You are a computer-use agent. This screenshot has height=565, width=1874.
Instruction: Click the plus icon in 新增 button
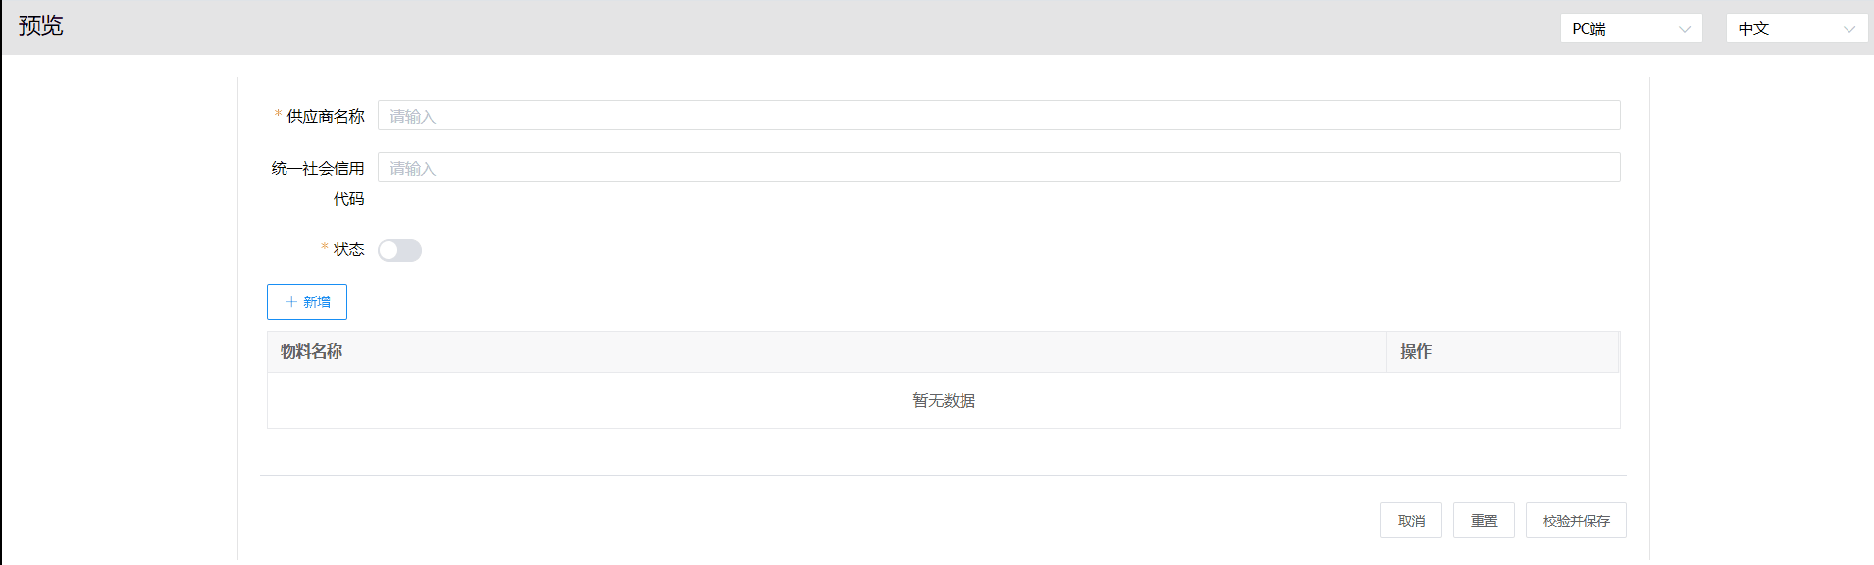291,302
